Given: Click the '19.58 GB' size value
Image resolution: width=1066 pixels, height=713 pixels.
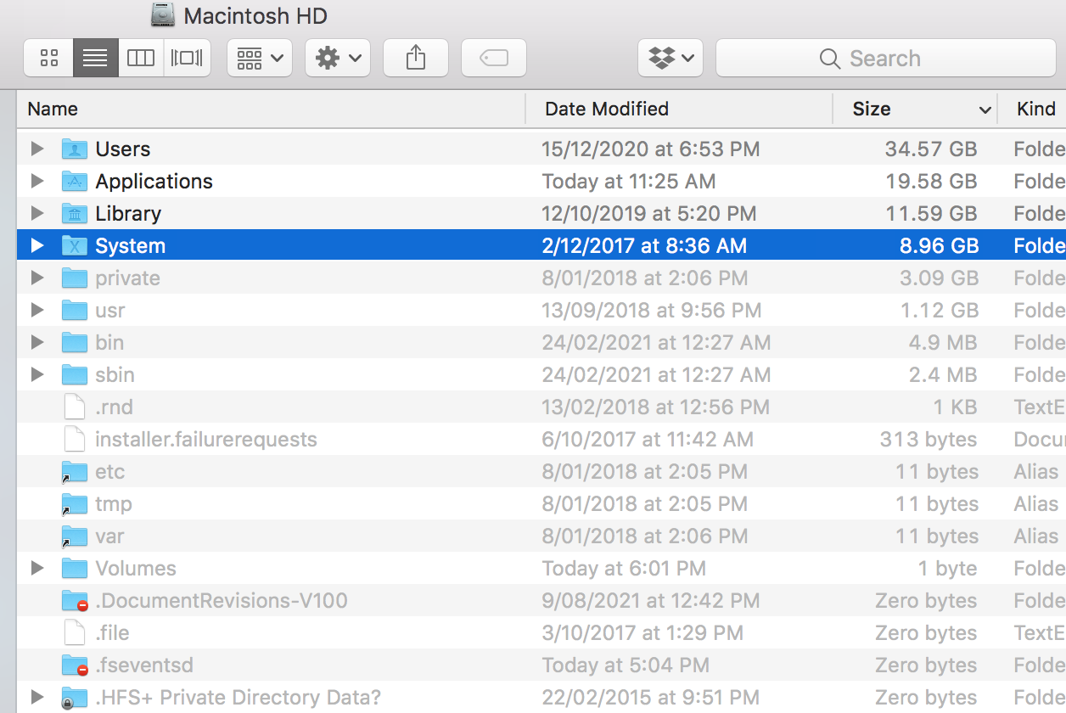Looking at the screenshot, I should point(931,182).
